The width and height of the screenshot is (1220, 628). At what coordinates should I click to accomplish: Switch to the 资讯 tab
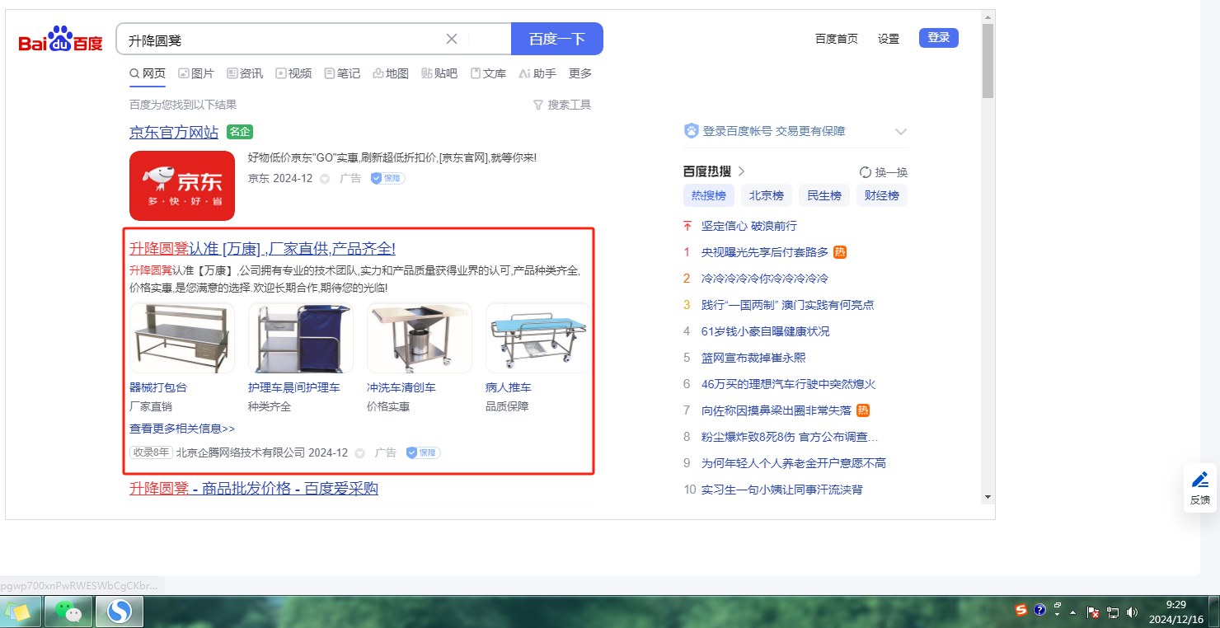coord(245,73)
